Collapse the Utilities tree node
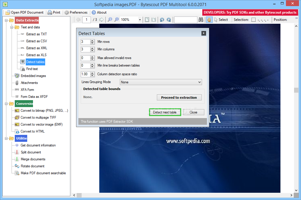This screenshot has height=200, width=301. [6, 138]
